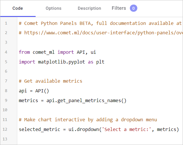This screenshot has height=145, width=183.
Task: Select the Description tab
Action: [89, 8]
